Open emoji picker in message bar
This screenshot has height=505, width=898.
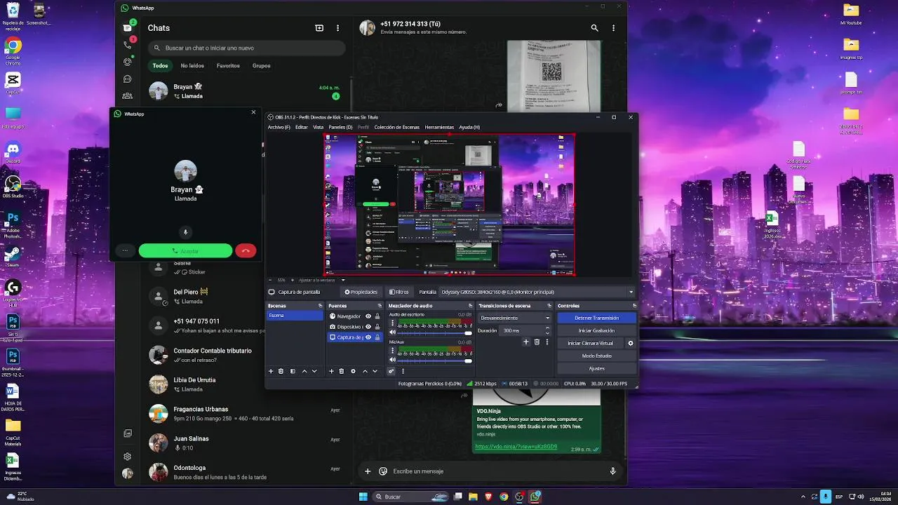click(383, 471)
